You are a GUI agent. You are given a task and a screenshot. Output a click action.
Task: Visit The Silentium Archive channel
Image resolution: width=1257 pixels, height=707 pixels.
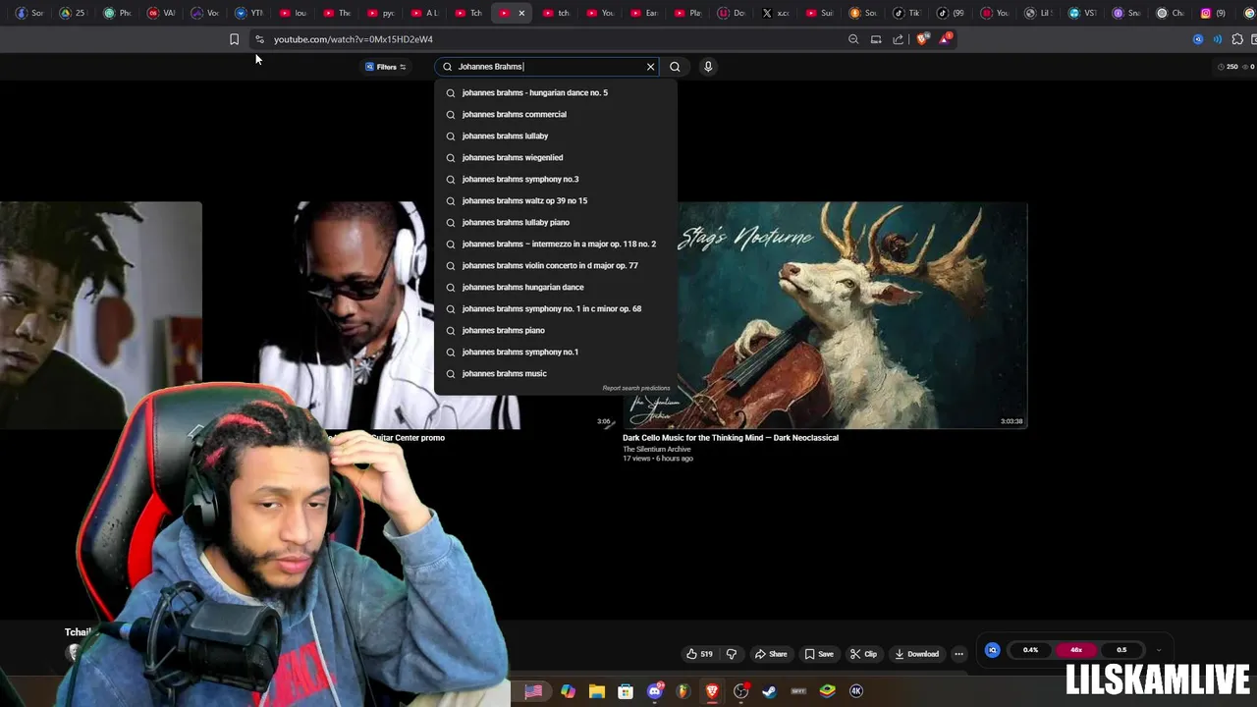pos(657,449)
